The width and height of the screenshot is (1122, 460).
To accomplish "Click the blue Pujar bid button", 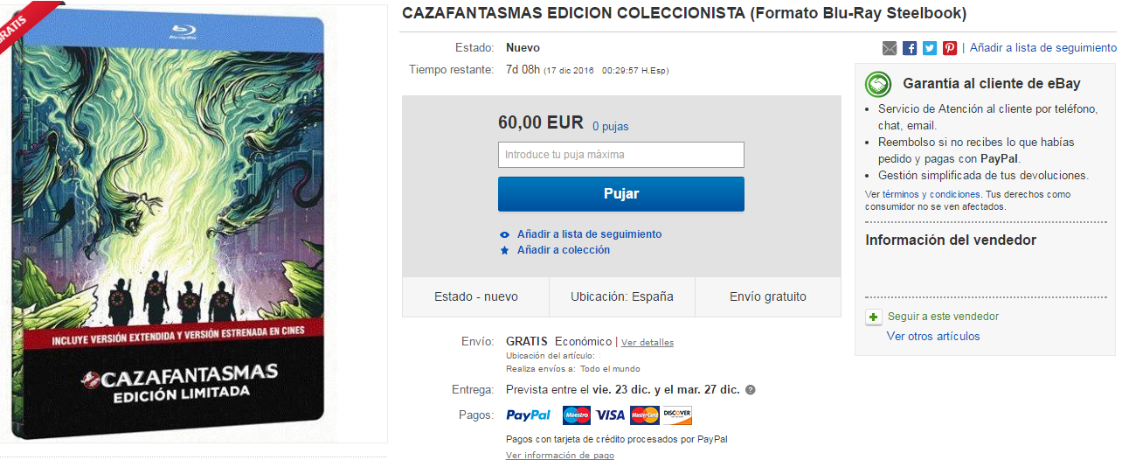I will [620, 194].
